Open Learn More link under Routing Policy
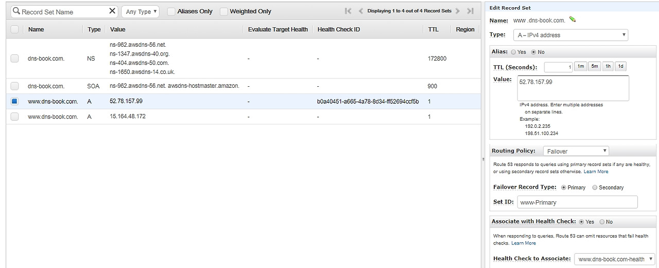This screenshot has height=268, width=659. coord(596,171)
